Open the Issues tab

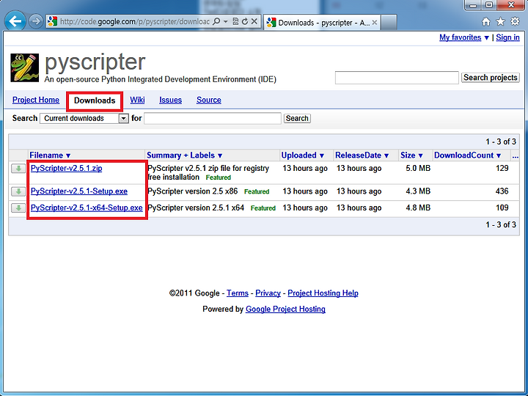[x=170, y=100]
